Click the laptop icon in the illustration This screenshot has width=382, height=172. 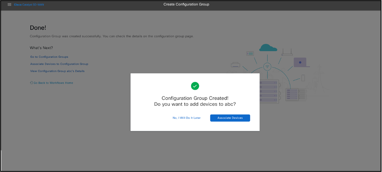[x=301, y=63]
